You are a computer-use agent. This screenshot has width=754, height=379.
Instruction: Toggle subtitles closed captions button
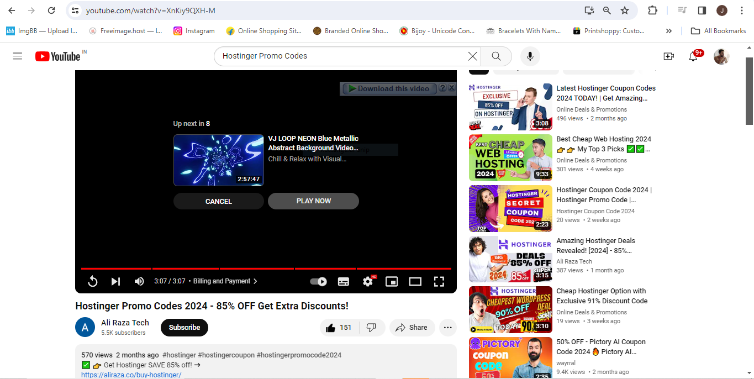tap(344, 282)
